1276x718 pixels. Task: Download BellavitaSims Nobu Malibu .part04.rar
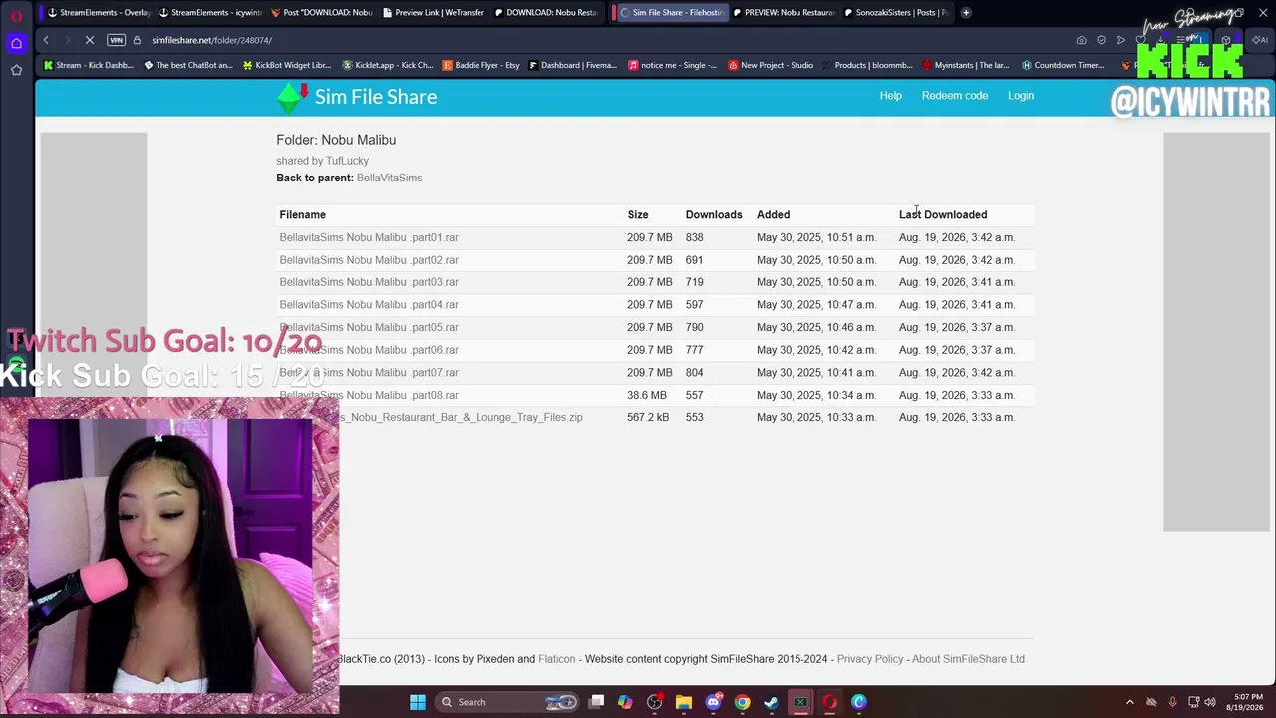[x=369, y=305]
